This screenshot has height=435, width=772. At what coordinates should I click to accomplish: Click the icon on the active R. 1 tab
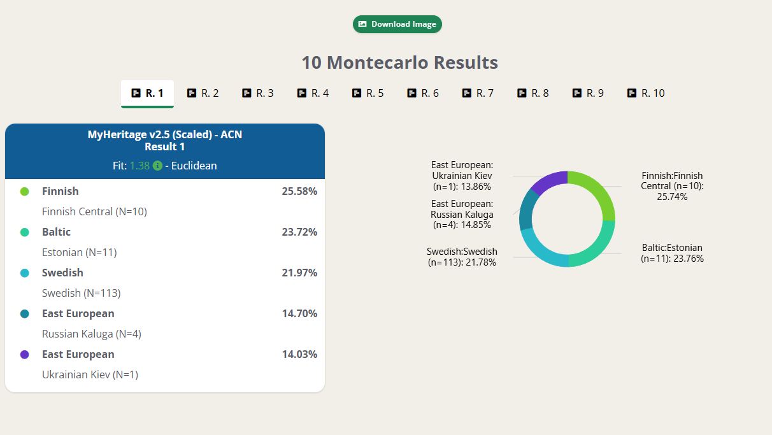click(136, 93)
